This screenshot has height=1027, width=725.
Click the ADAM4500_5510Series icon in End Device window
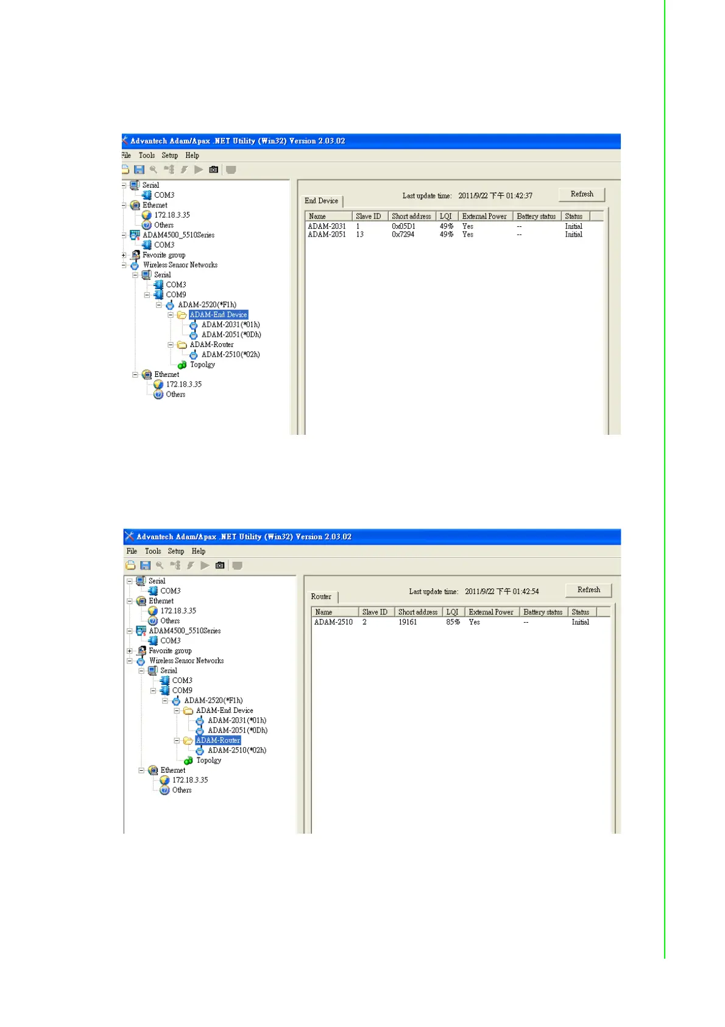(x=135, y=235)
